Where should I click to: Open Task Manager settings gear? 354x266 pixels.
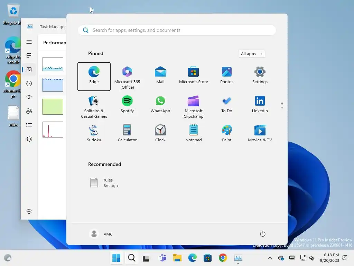pos(29,211)
